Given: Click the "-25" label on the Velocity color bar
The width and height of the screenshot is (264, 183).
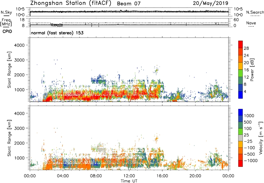Looking at the screenshot, I should [248, 141].
